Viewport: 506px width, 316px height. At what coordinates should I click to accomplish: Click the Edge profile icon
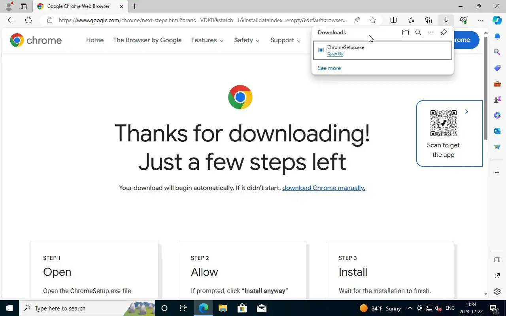(9, 6)
